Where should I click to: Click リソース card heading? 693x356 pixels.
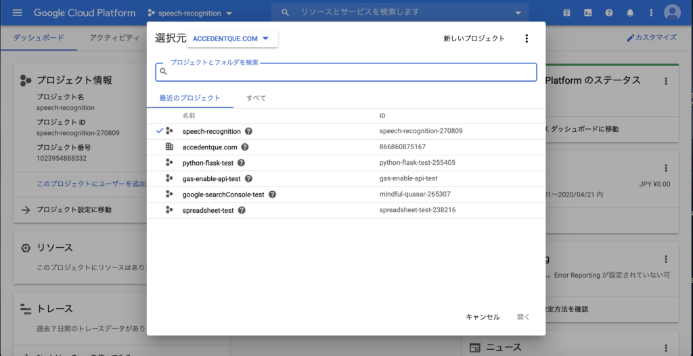coord(55,248)
